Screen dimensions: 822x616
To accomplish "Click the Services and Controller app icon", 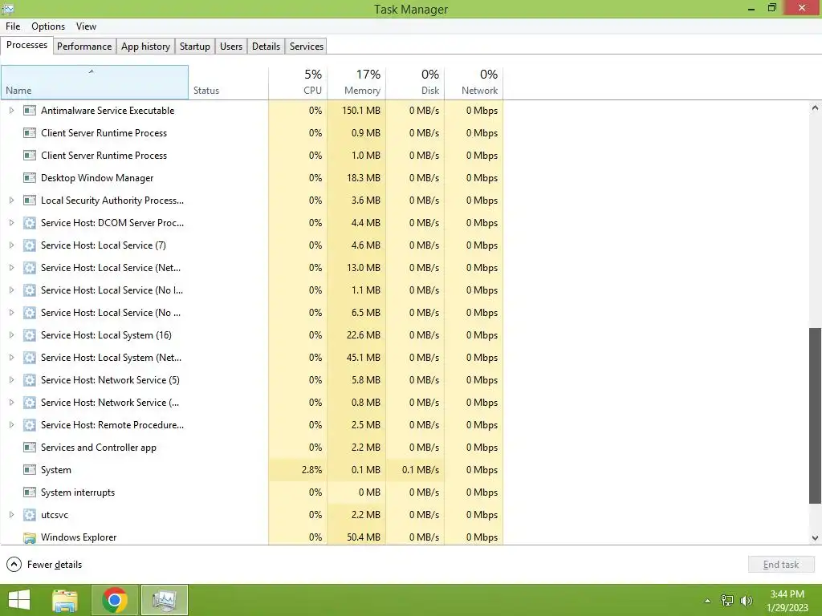I will tap(30, 448).
